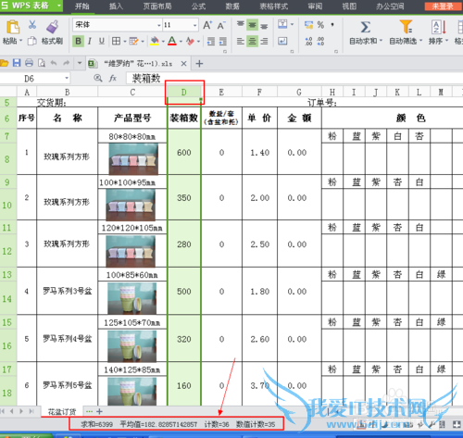463x438 pixels.
Task: Switch to the 数据 ribbon tab
Action: 232,6
